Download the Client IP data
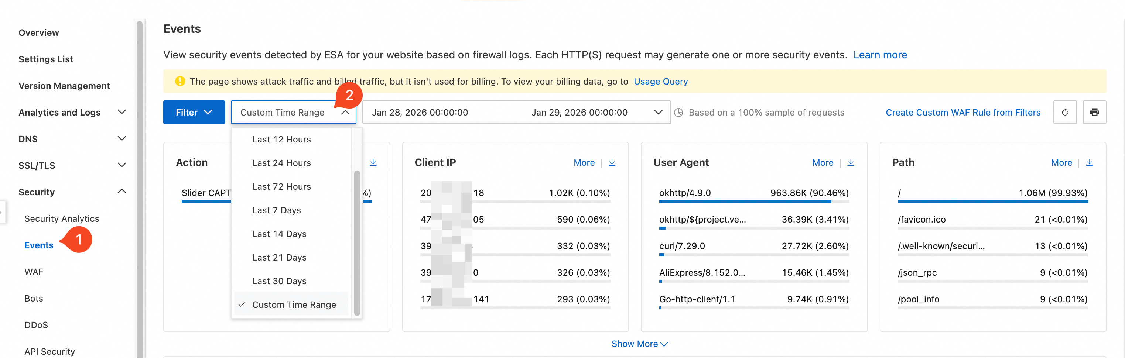Screen dimensions: 1125x358 coord(612,162)
